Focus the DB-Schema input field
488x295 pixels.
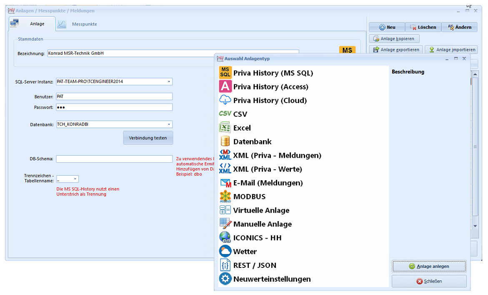click(114, 159)
